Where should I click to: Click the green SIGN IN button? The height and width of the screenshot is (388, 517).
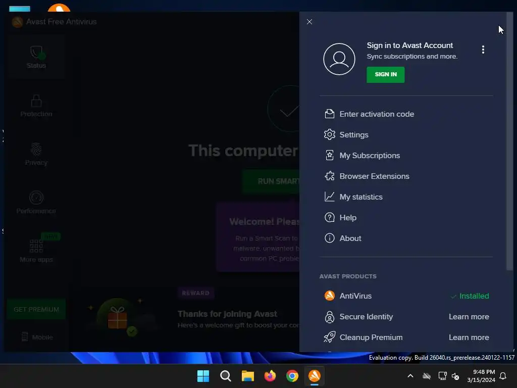[x=385, y=75]
